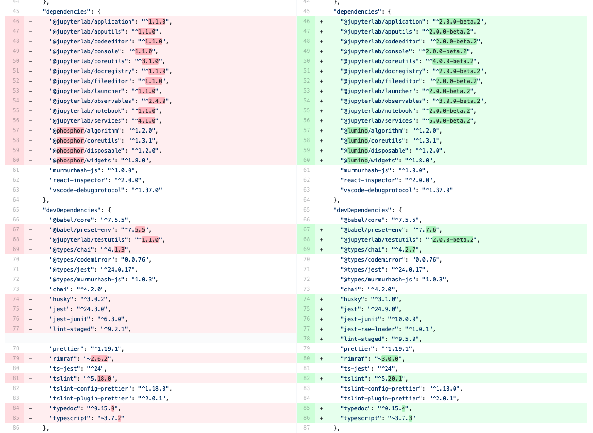The image size is (593, 433).
Task: Click the minus marker on the "@phosphor/algorithm" line
Action: pyautogui.click(x=30, y=131)
